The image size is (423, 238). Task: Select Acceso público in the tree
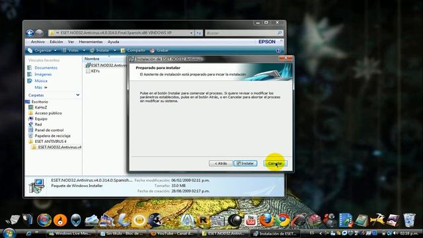click(x=48, y=113)
